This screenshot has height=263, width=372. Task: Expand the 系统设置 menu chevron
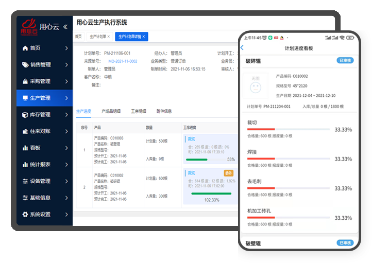point(66,215)
